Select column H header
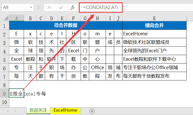The image size is (193, 115). 97,18
